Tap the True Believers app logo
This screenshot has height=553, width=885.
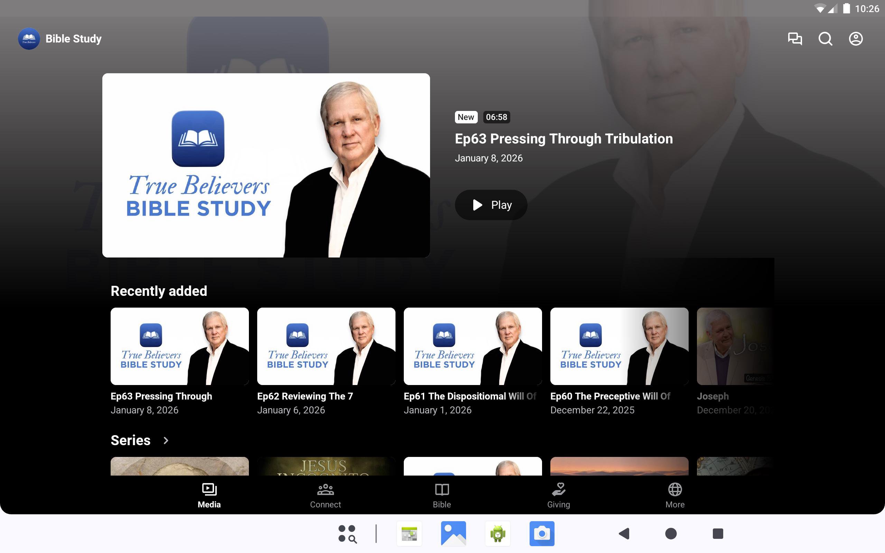[29, 39]
